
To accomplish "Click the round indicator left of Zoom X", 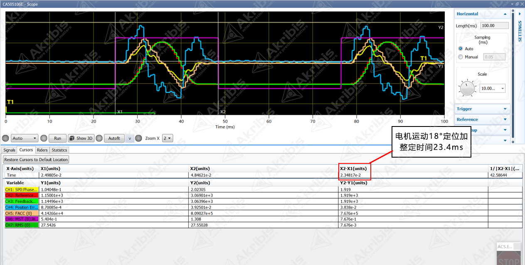I will (138, 138).
